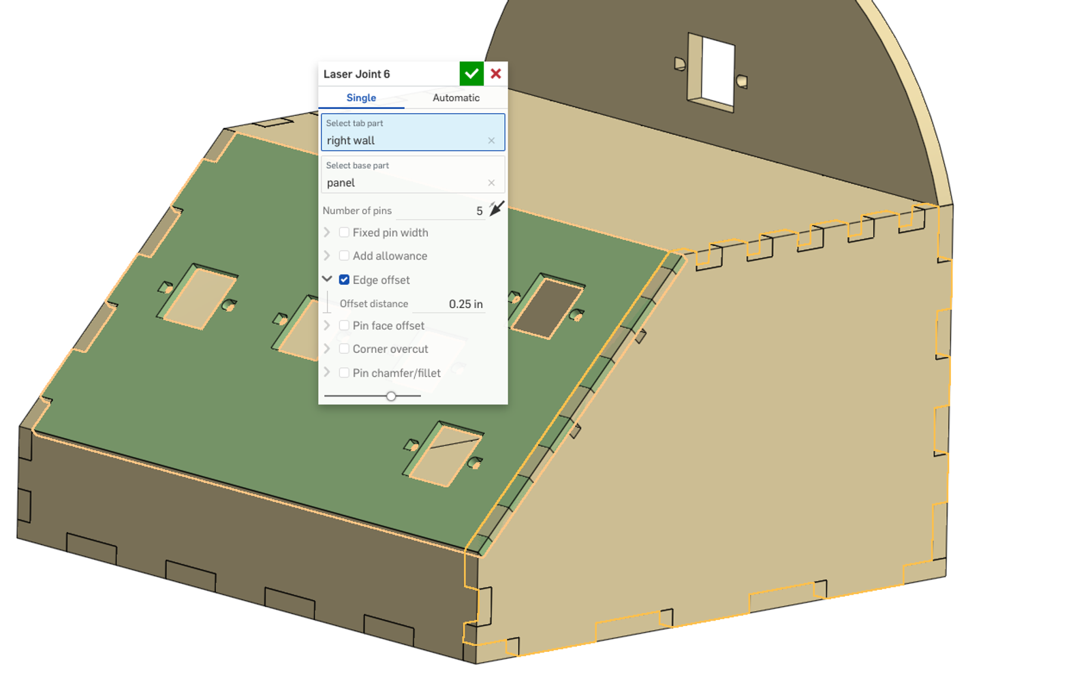Click the slider handle at dialog bottom
The height and width of the screenshot is (686, 1090).
click(x=390, y=395)
